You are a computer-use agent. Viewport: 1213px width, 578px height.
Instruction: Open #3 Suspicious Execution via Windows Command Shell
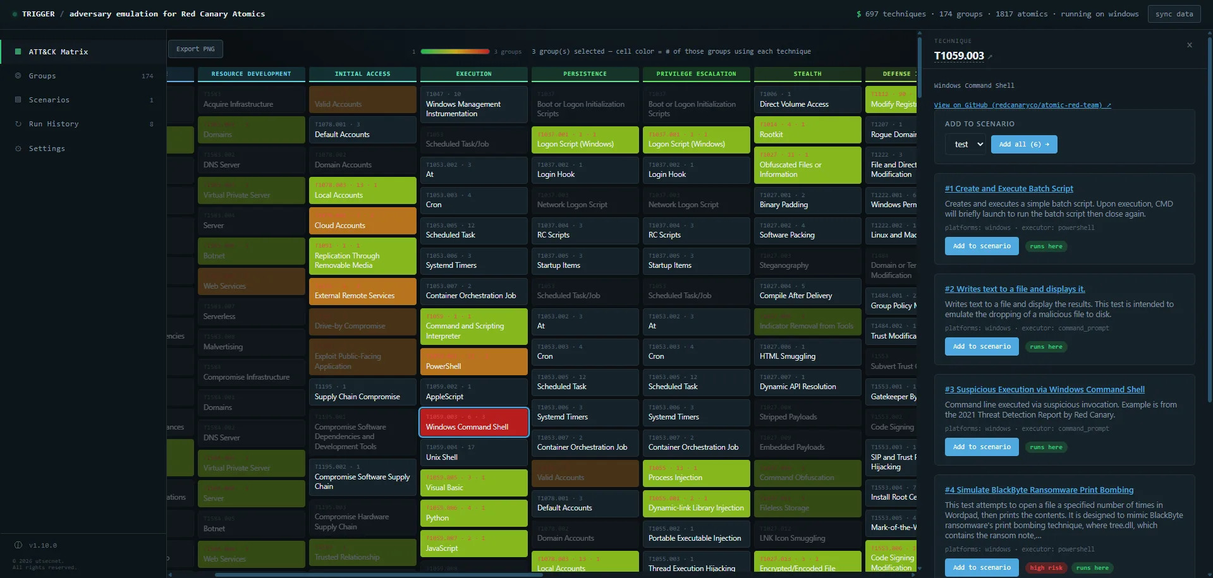(1044, 389)
